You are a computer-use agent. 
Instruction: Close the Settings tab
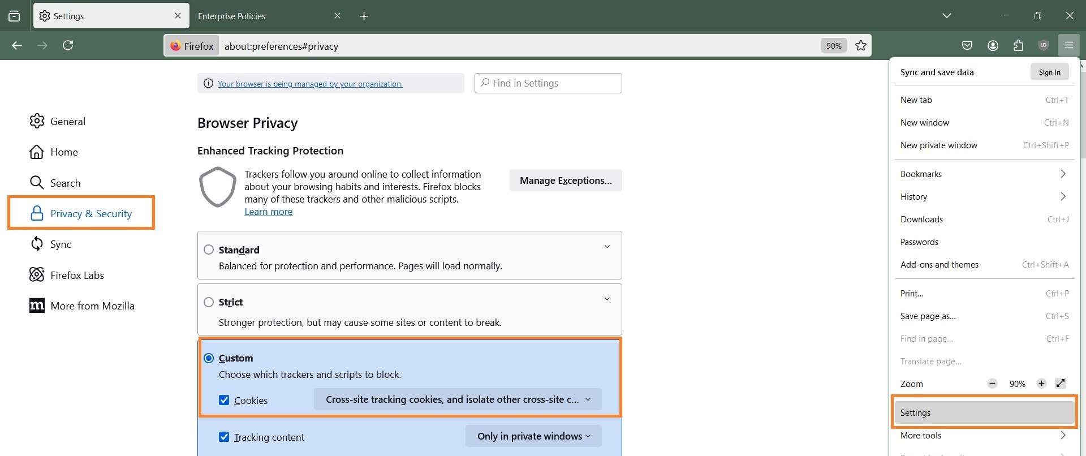(x=178, y=16)
